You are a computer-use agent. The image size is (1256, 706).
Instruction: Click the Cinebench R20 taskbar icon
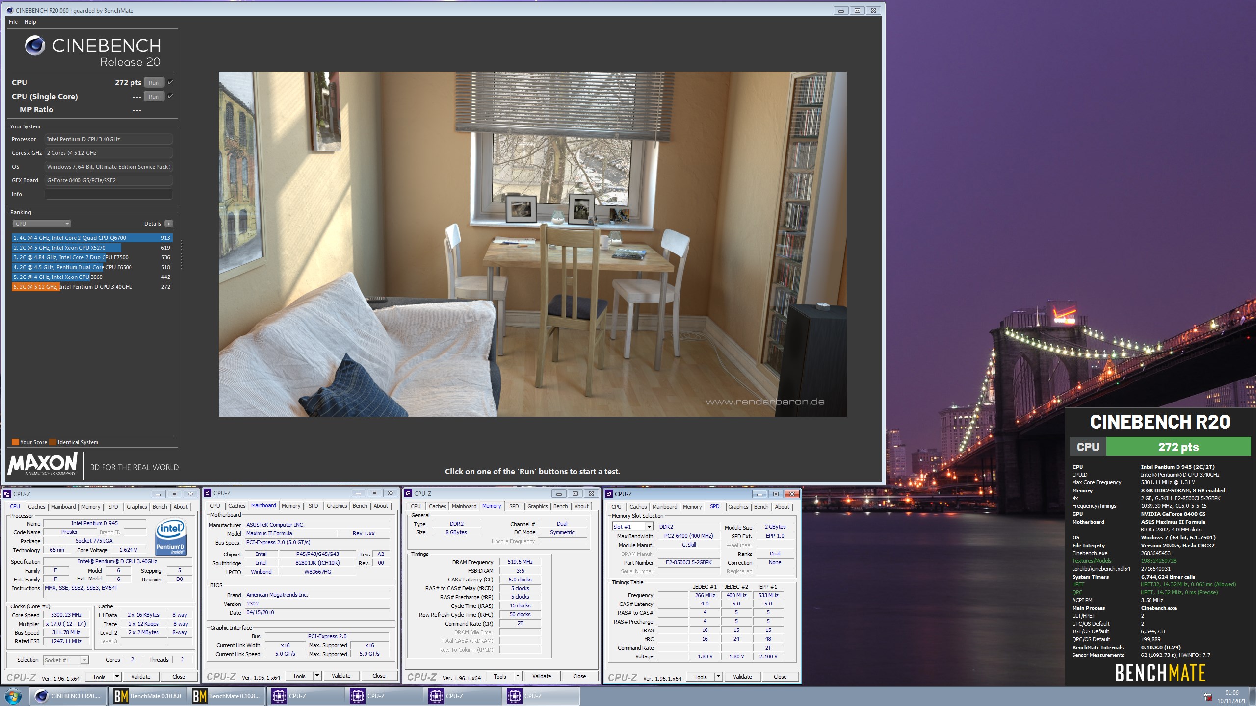coord(69,696)
